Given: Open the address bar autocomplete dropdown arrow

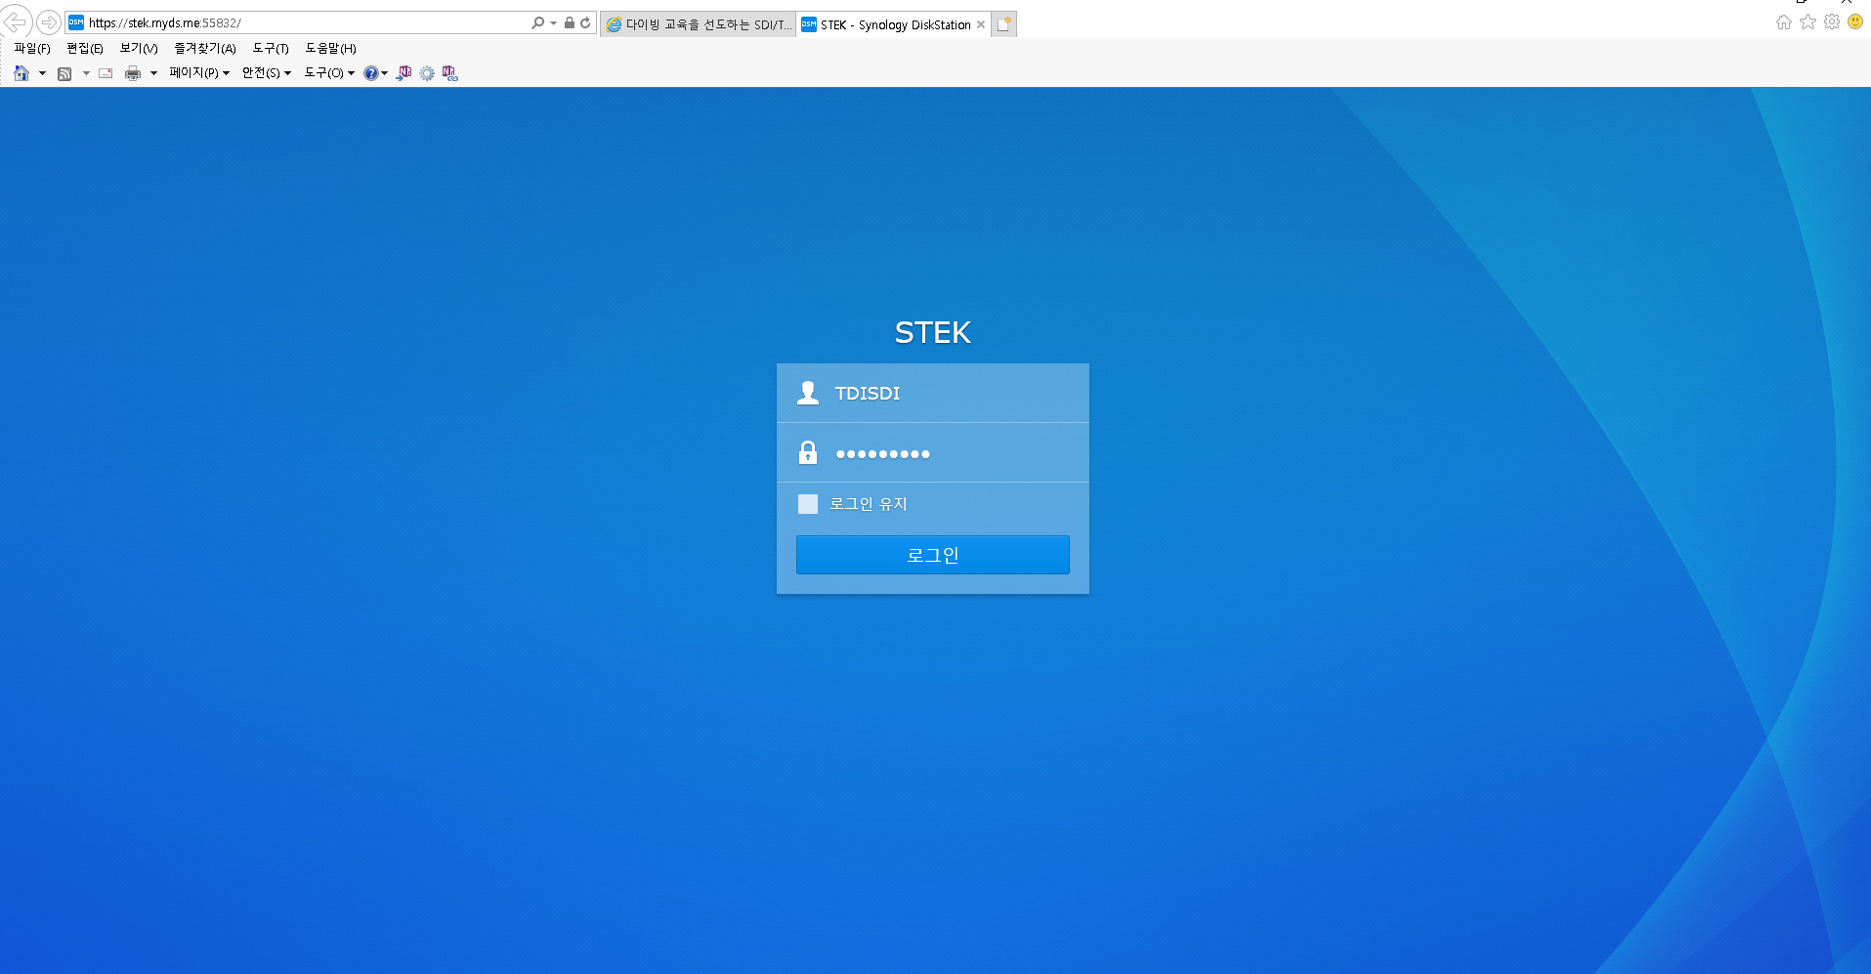Looking at the screenshot, I should 553,22.
